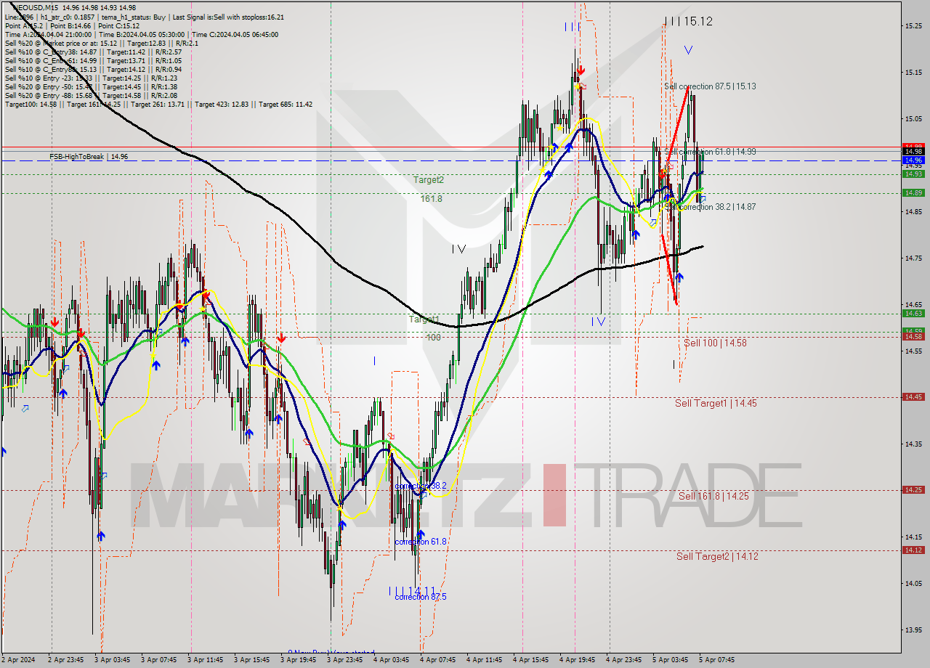The height and width of the screenshot is (668, 930).
Task: Select the green 14.89 price tag on axis
Action: click(913, 192)
